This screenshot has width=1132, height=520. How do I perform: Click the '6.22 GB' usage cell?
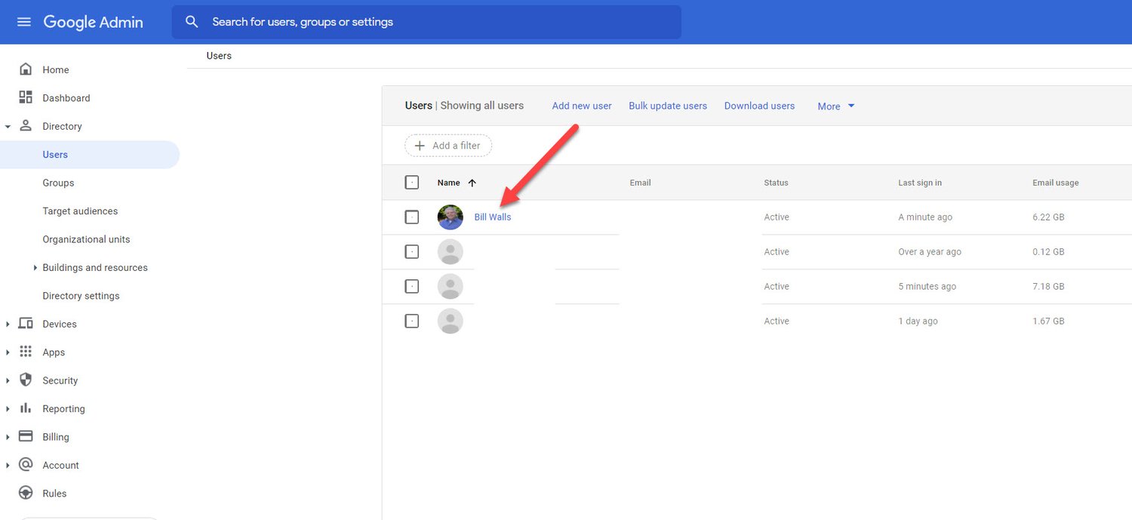(x=1048, y=217)
